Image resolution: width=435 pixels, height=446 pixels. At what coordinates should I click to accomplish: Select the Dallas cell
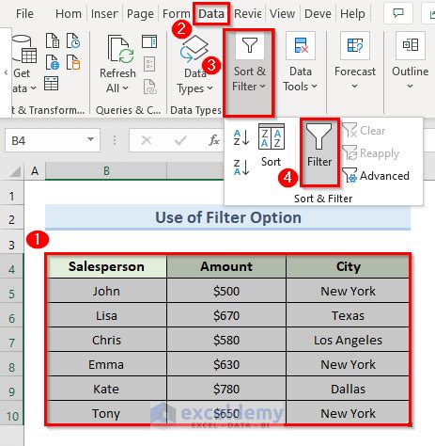point(348,389)
